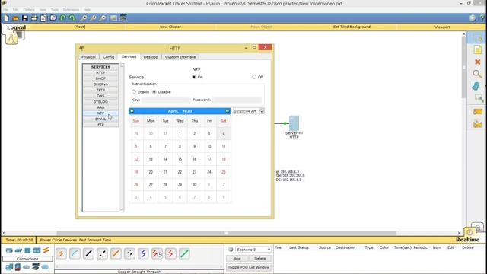Screen dimensions: 487x274
Task: Save the network with the floppy icon
Action: (x=25, y=18)
